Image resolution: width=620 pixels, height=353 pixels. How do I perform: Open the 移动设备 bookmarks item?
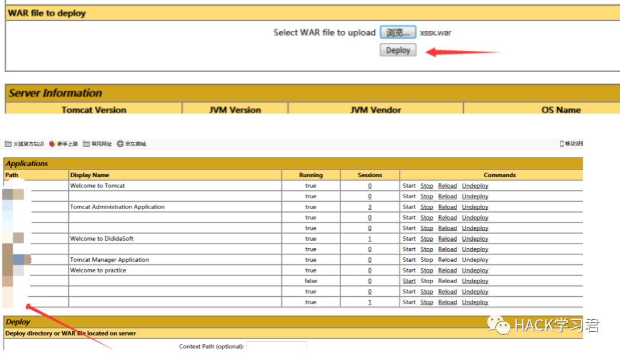pos(571,144)
